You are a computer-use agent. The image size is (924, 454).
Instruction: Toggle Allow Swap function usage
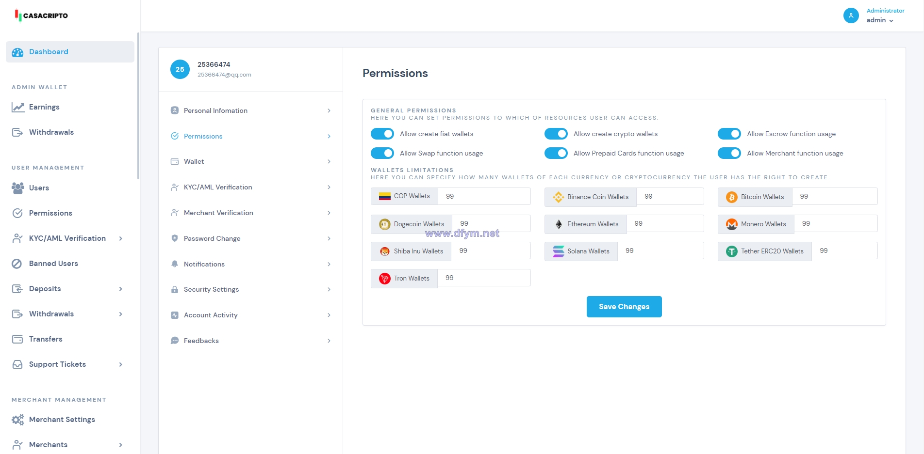pos(382,153)
